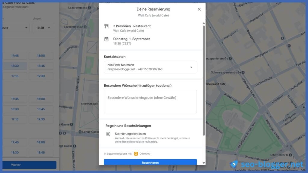Click the Stornierungsrichtlinien heading text
This screenshot has width=308, height=173.
tap(130, 134)
